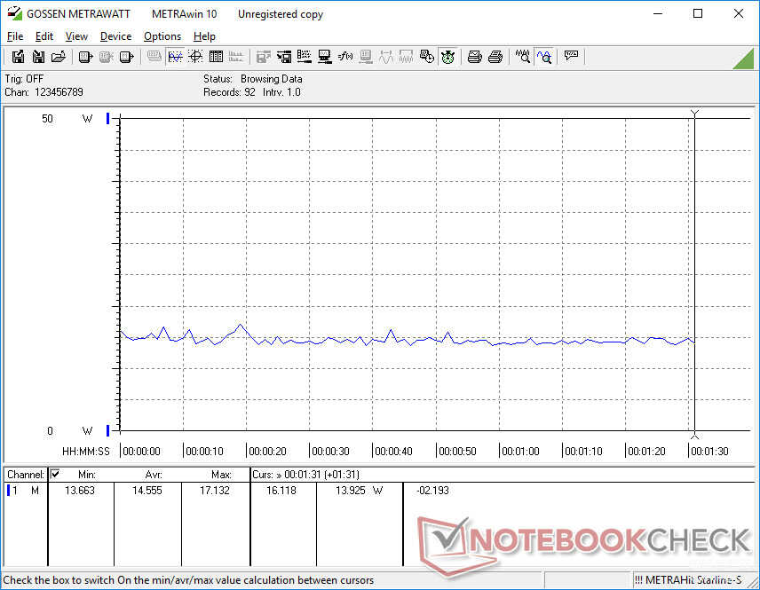Viewport: 760px width, 590px height.
Task: Select the Y-t waveform graph view icon
Action: point(175,57)
